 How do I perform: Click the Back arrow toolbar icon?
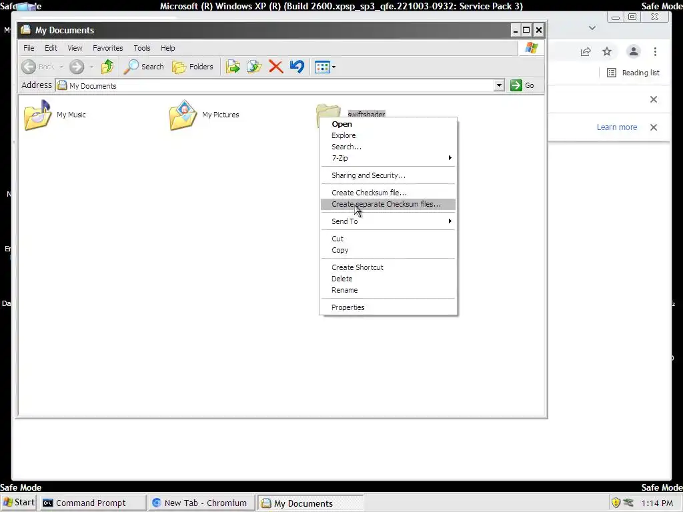(29, 67)
